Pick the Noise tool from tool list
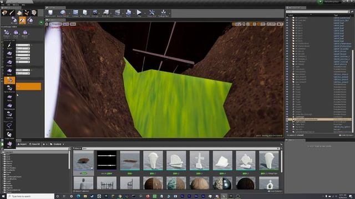355x199 pixels. [9, 98]
